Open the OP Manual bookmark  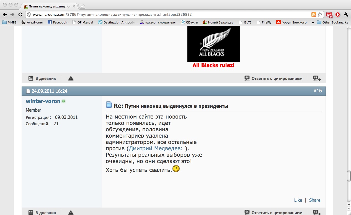coord(82,22)
